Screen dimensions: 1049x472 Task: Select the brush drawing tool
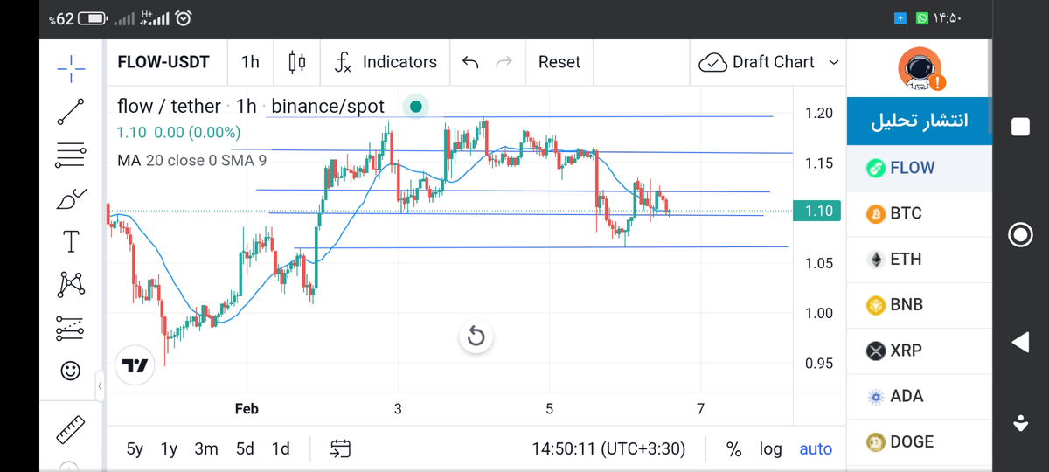coord(71,198)
